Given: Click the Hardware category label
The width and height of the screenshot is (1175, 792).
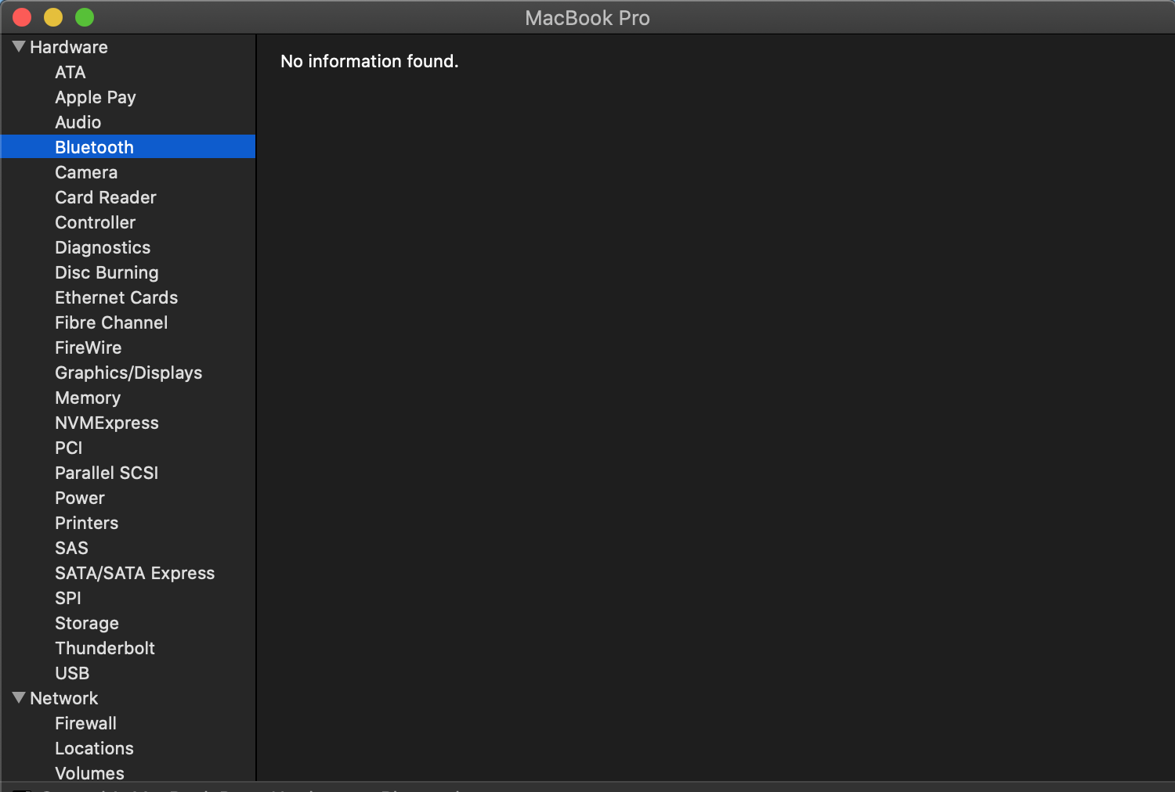Looking at the screenshot, I should click(x=69, y=47).
